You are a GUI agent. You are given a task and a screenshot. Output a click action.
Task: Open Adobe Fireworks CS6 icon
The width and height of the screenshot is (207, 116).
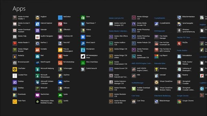(x=111, y=89)
